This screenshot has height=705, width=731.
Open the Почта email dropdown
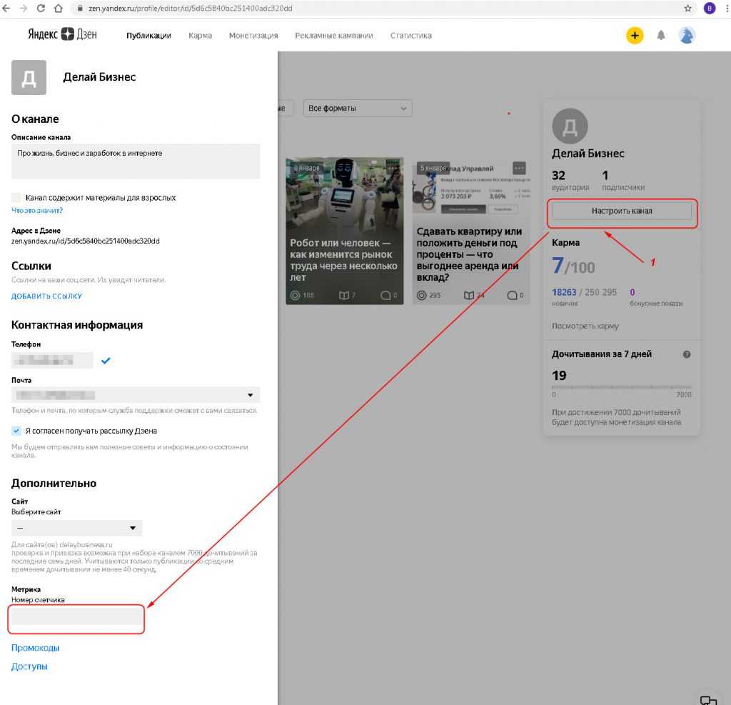(136, 395)
